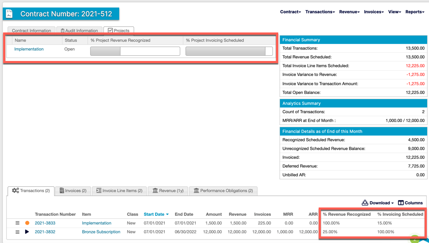The width and height of the screenshot is (429, 243).
Task: Select the Transactions (2) tab
Action: pyautogui.click(x=31, y=190)
